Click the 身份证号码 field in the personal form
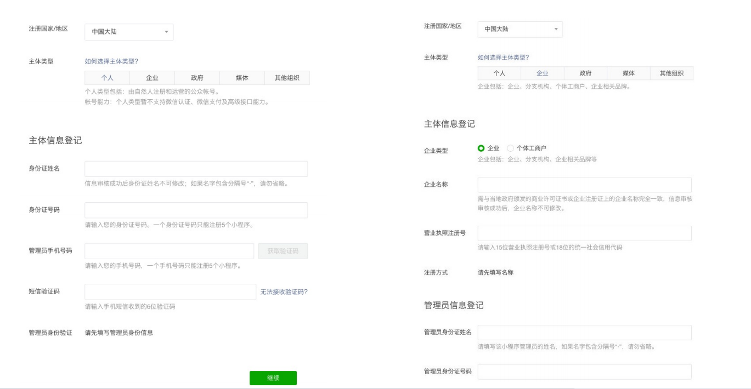This screenshot has height=389, width=751. point(196,210)
